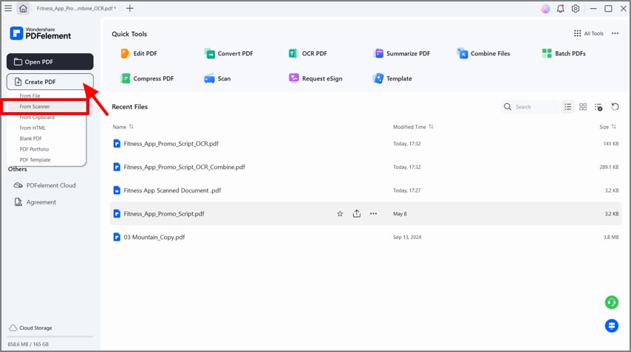The width and height of the screenshot is (631, 352).
Task: Click the Open PDF button
Action: click(50, 61)
